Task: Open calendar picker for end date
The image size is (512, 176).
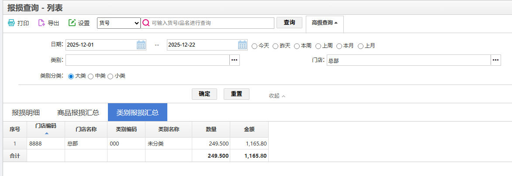Action: pos(242,45)
